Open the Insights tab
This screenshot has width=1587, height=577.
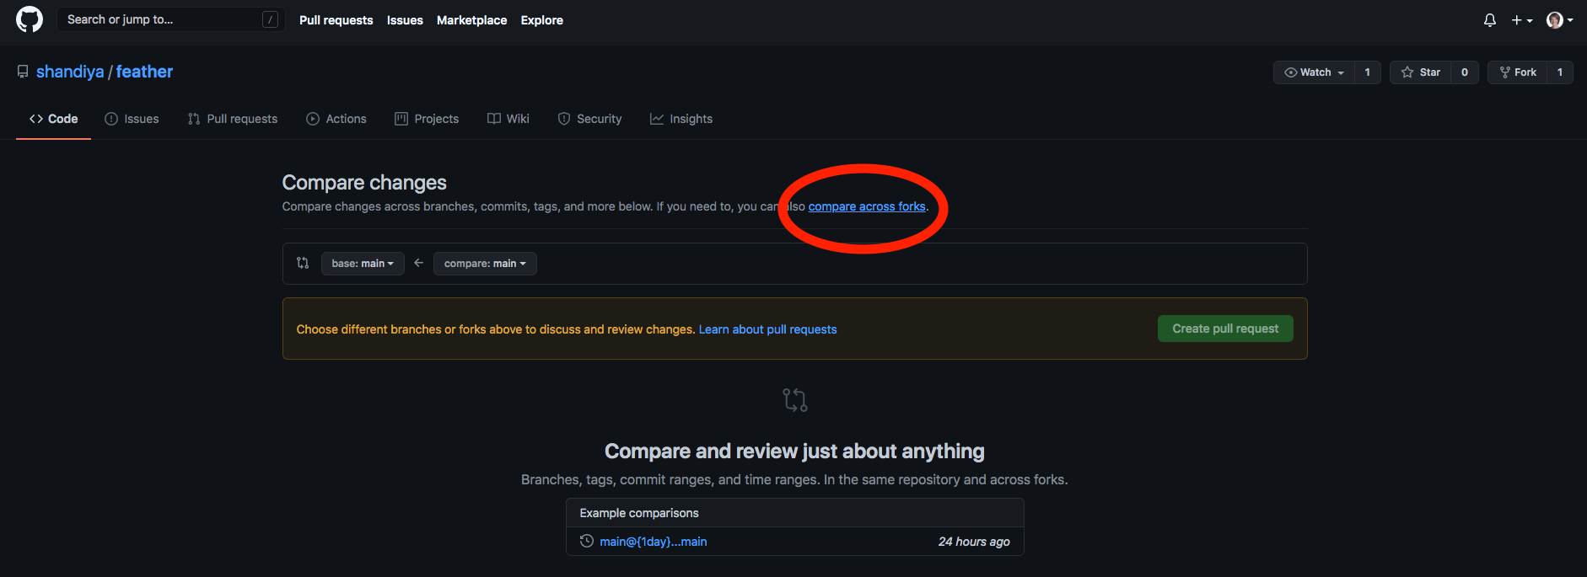681,119
